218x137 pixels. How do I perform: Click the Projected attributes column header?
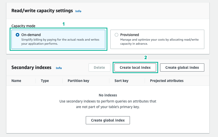click(x=166, y=81)
